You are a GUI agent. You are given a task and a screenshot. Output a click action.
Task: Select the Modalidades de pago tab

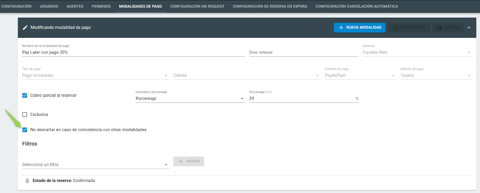coord(140,6)
